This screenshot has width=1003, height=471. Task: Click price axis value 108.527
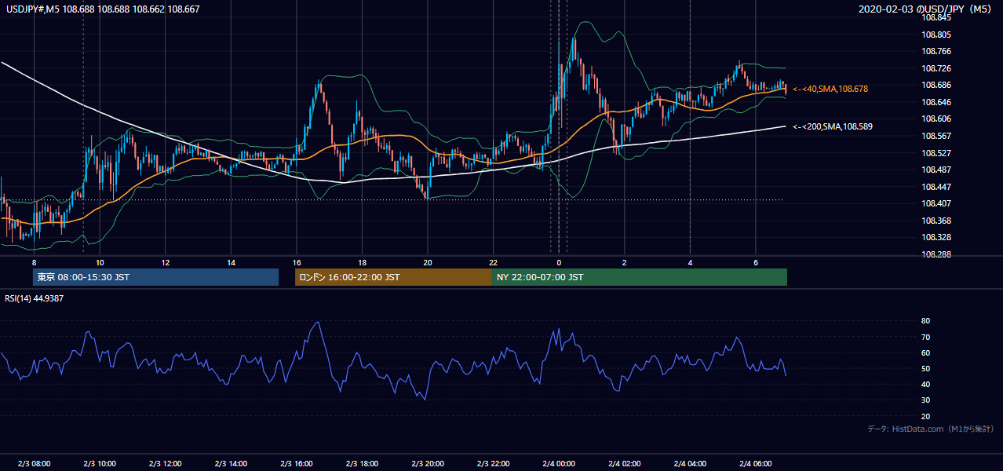click(936, 153)
